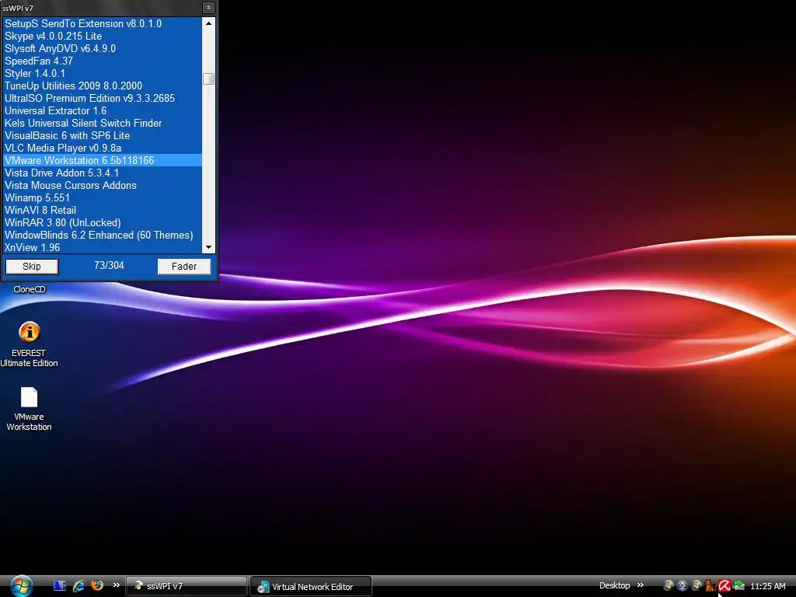Select UltraISO Premium Edition v9.3.3.2685
796x597 pixels.
point(103,99)
